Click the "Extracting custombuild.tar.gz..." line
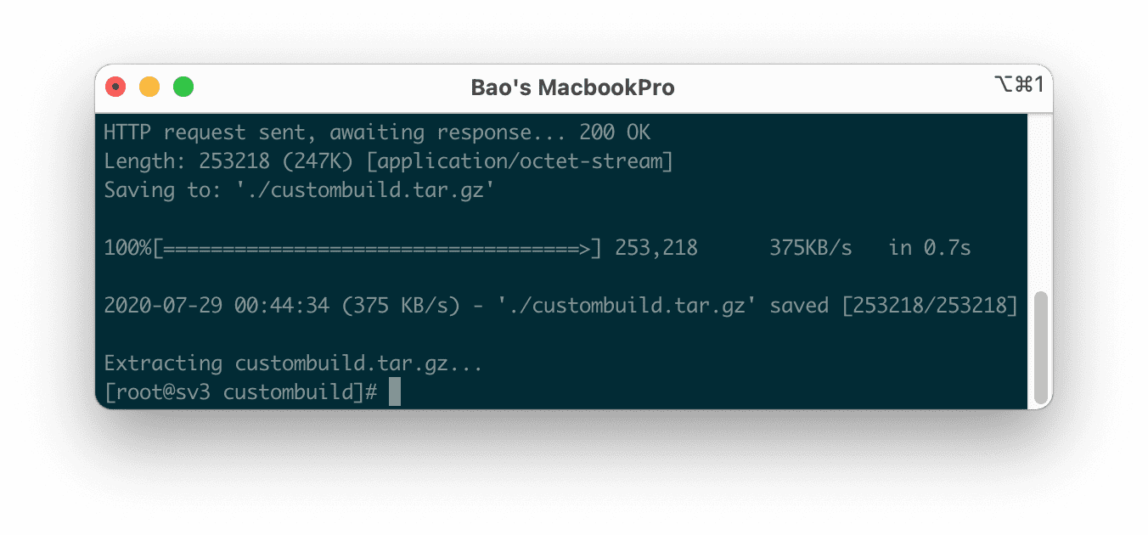 click(294, 363)
